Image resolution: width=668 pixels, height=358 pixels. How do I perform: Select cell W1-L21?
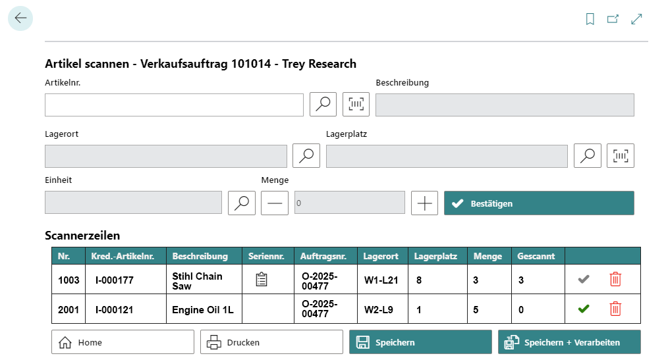click(383, 280)
